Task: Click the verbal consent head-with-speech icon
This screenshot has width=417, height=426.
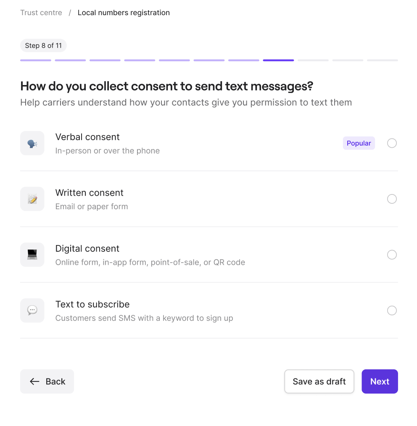Action: (x=32, y=143)
